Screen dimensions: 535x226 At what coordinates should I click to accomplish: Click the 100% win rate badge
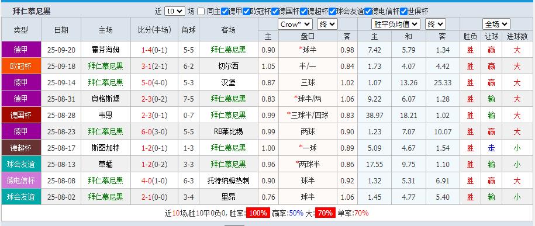[258, 213]
